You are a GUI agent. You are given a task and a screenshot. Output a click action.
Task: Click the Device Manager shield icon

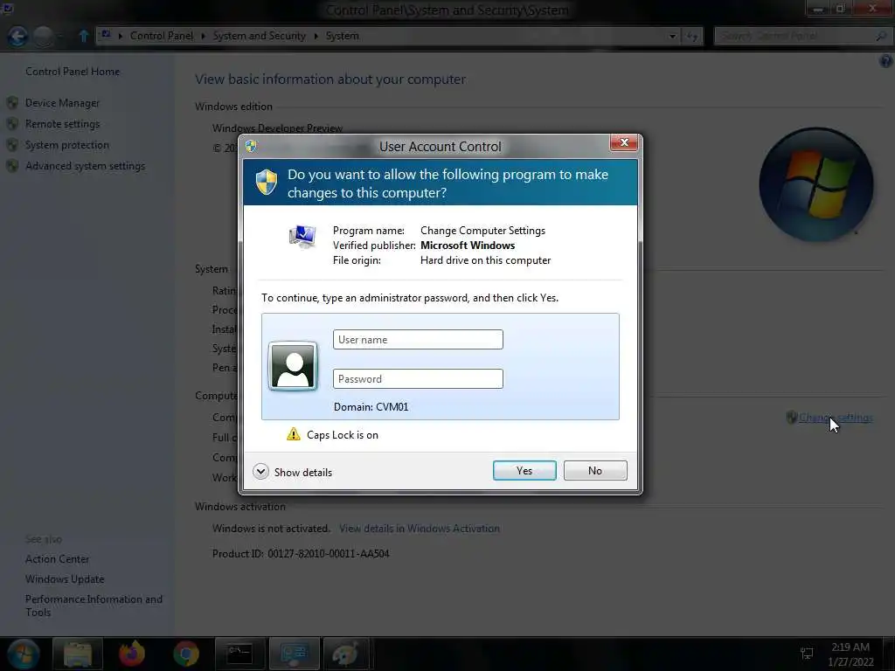pyautogui.click(x=12, y=103)
